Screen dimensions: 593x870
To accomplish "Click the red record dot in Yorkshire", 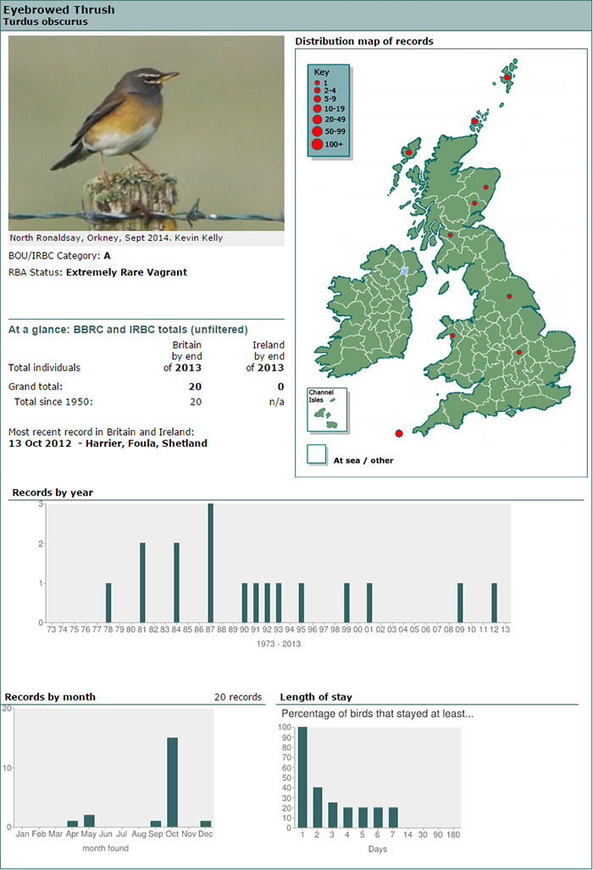I will click(509, 296).
